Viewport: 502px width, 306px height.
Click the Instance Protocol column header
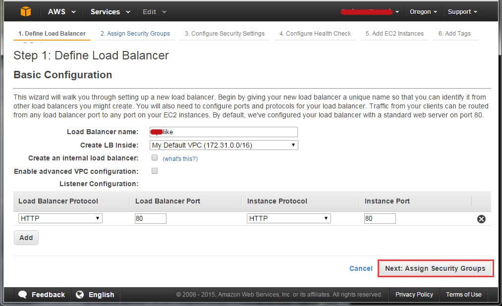pos(277,201)
